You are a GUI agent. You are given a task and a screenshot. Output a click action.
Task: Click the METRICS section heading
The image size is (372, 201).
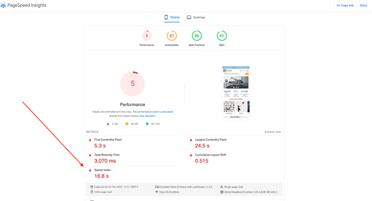tap(92, 132)
